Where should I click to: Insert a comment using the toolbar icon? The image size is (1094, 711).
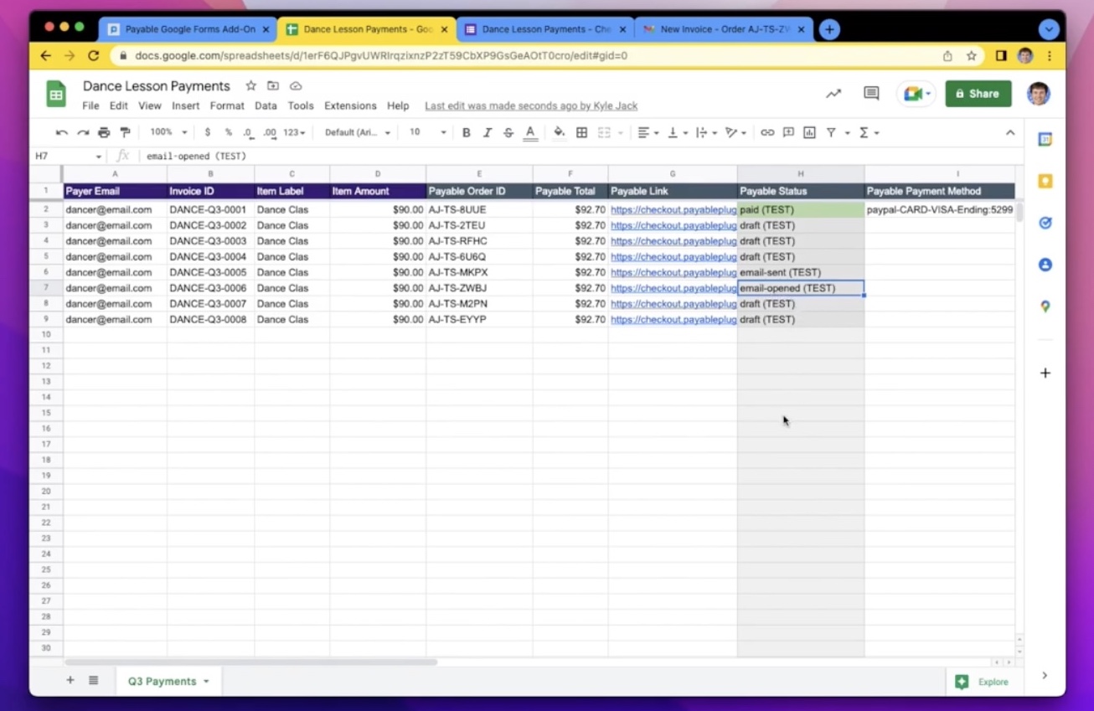787,132
